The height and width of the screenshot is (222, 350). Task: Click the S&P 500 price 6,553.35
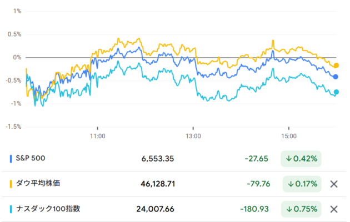pyautogui.click(x=158, y=159)
